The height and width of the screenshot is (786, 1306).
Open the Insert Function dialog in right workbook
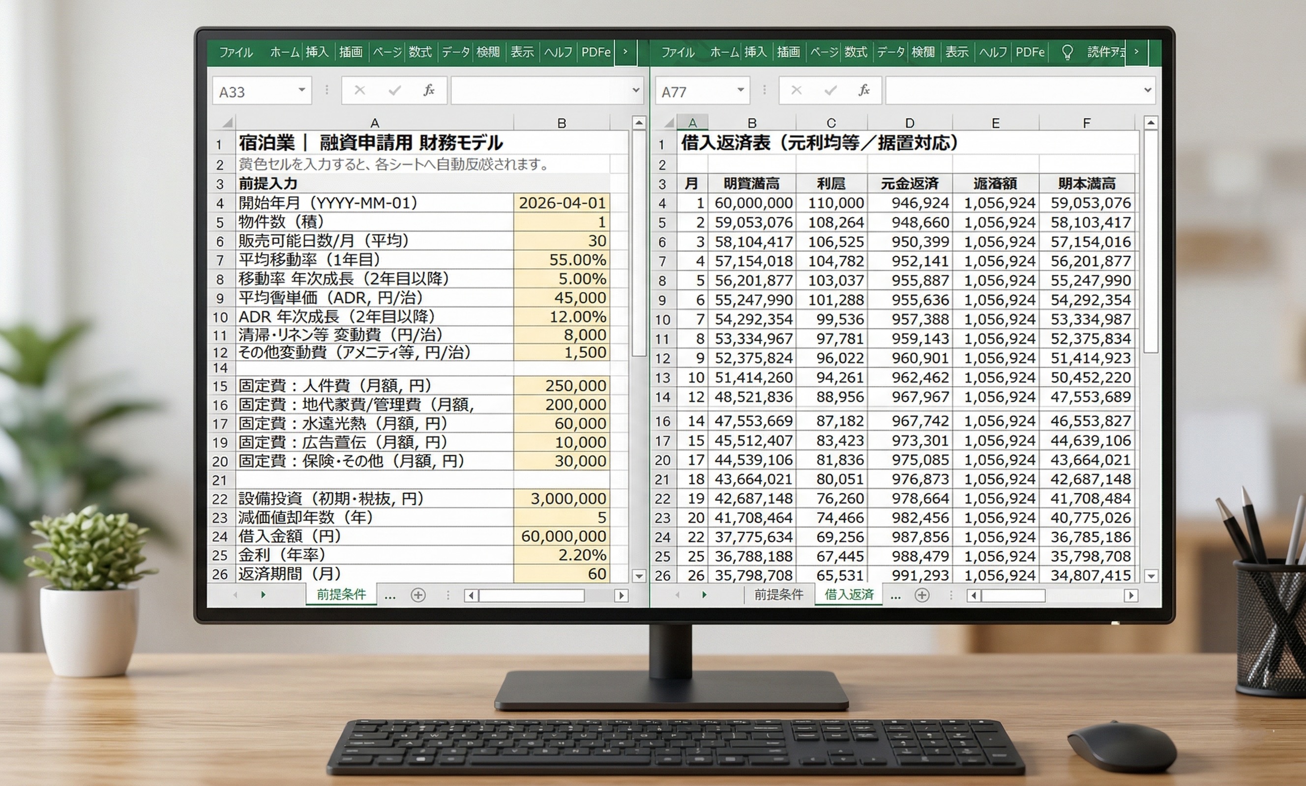863,90
